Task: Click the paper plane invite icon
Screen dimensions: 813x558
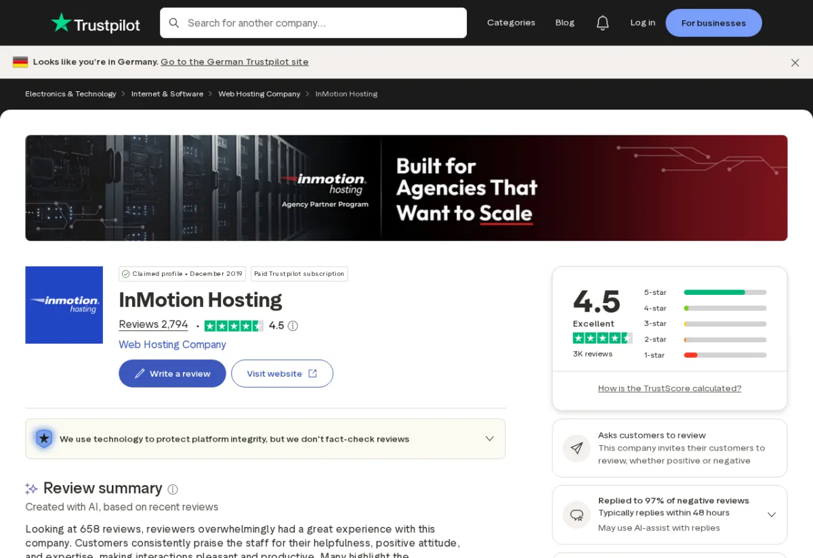Action: pos(577,448)
